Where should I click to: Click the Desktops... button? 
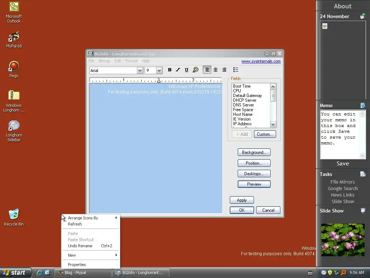pyautogui.click(x=254, y=174)
